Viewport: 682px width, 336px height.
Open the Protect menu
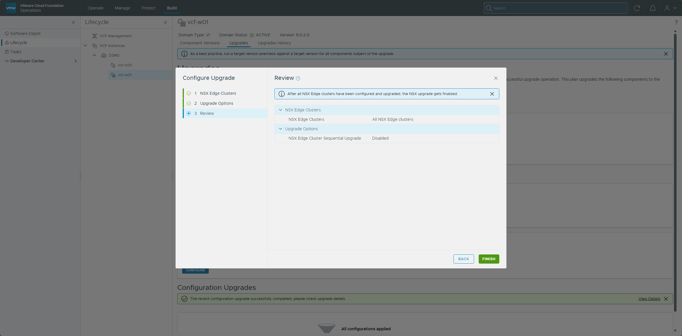[148, 8]
